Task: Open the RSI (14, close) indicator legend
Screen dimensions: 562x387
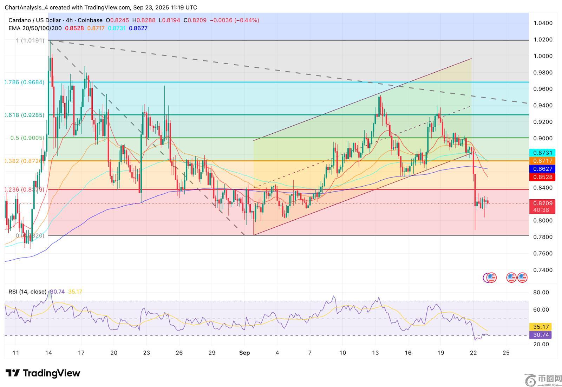Action: click(x=27, y=292)
